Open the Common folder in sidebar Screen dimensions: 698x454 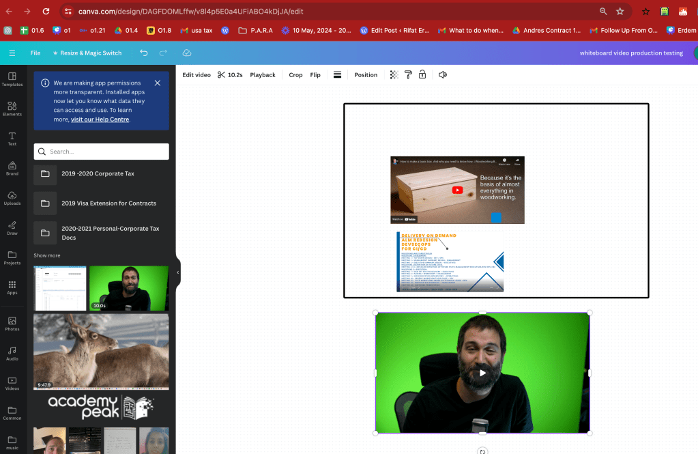click(12, 413)
